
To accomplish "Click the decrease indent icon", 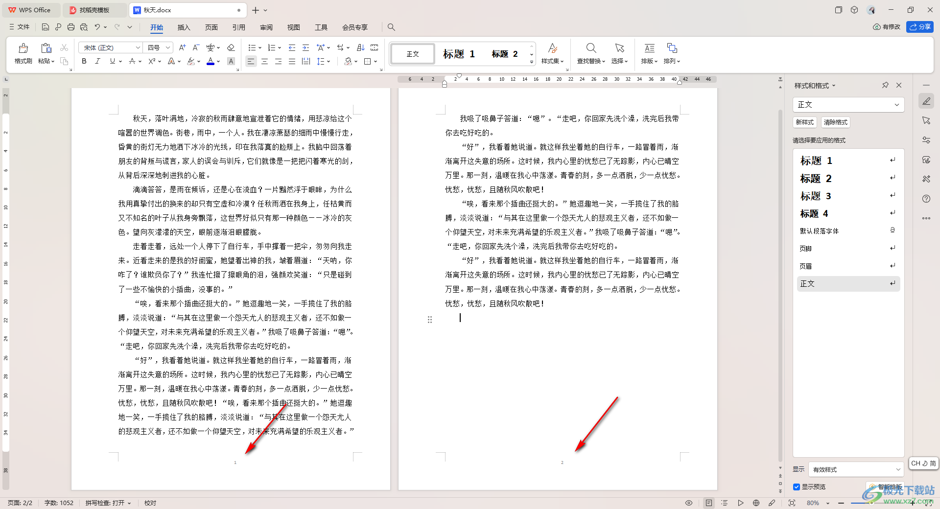I will [x=292, y=47].
